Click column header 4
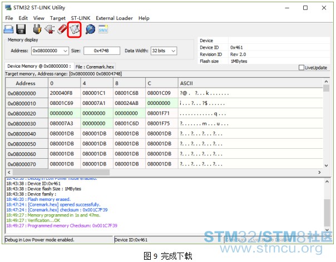Image resolution: width=336 pixels, height=262 pixels. click(97, 83)
